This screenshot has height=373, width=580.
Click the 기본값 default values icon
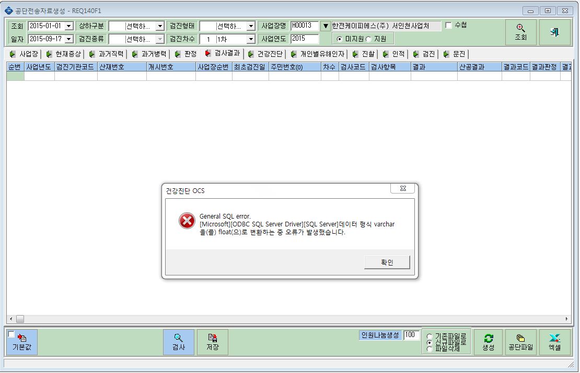click(22, 342)
